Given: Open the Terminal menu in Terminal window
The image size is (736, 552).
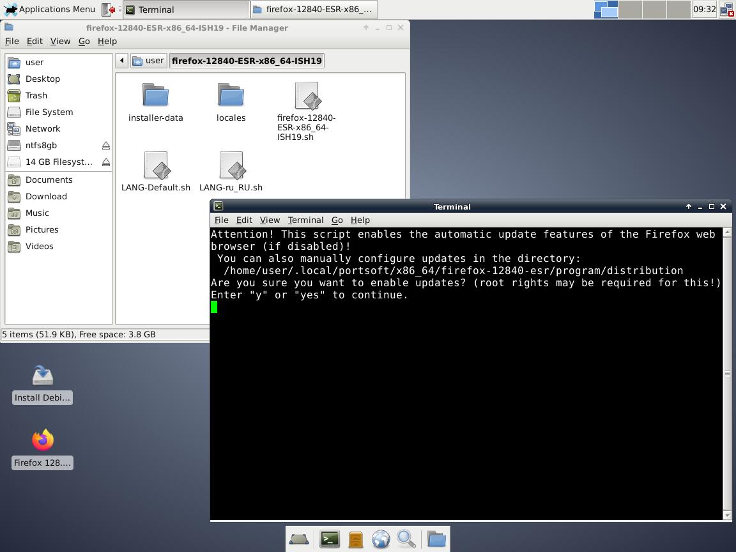Looking at the screenshot, I should click(305, 220).
